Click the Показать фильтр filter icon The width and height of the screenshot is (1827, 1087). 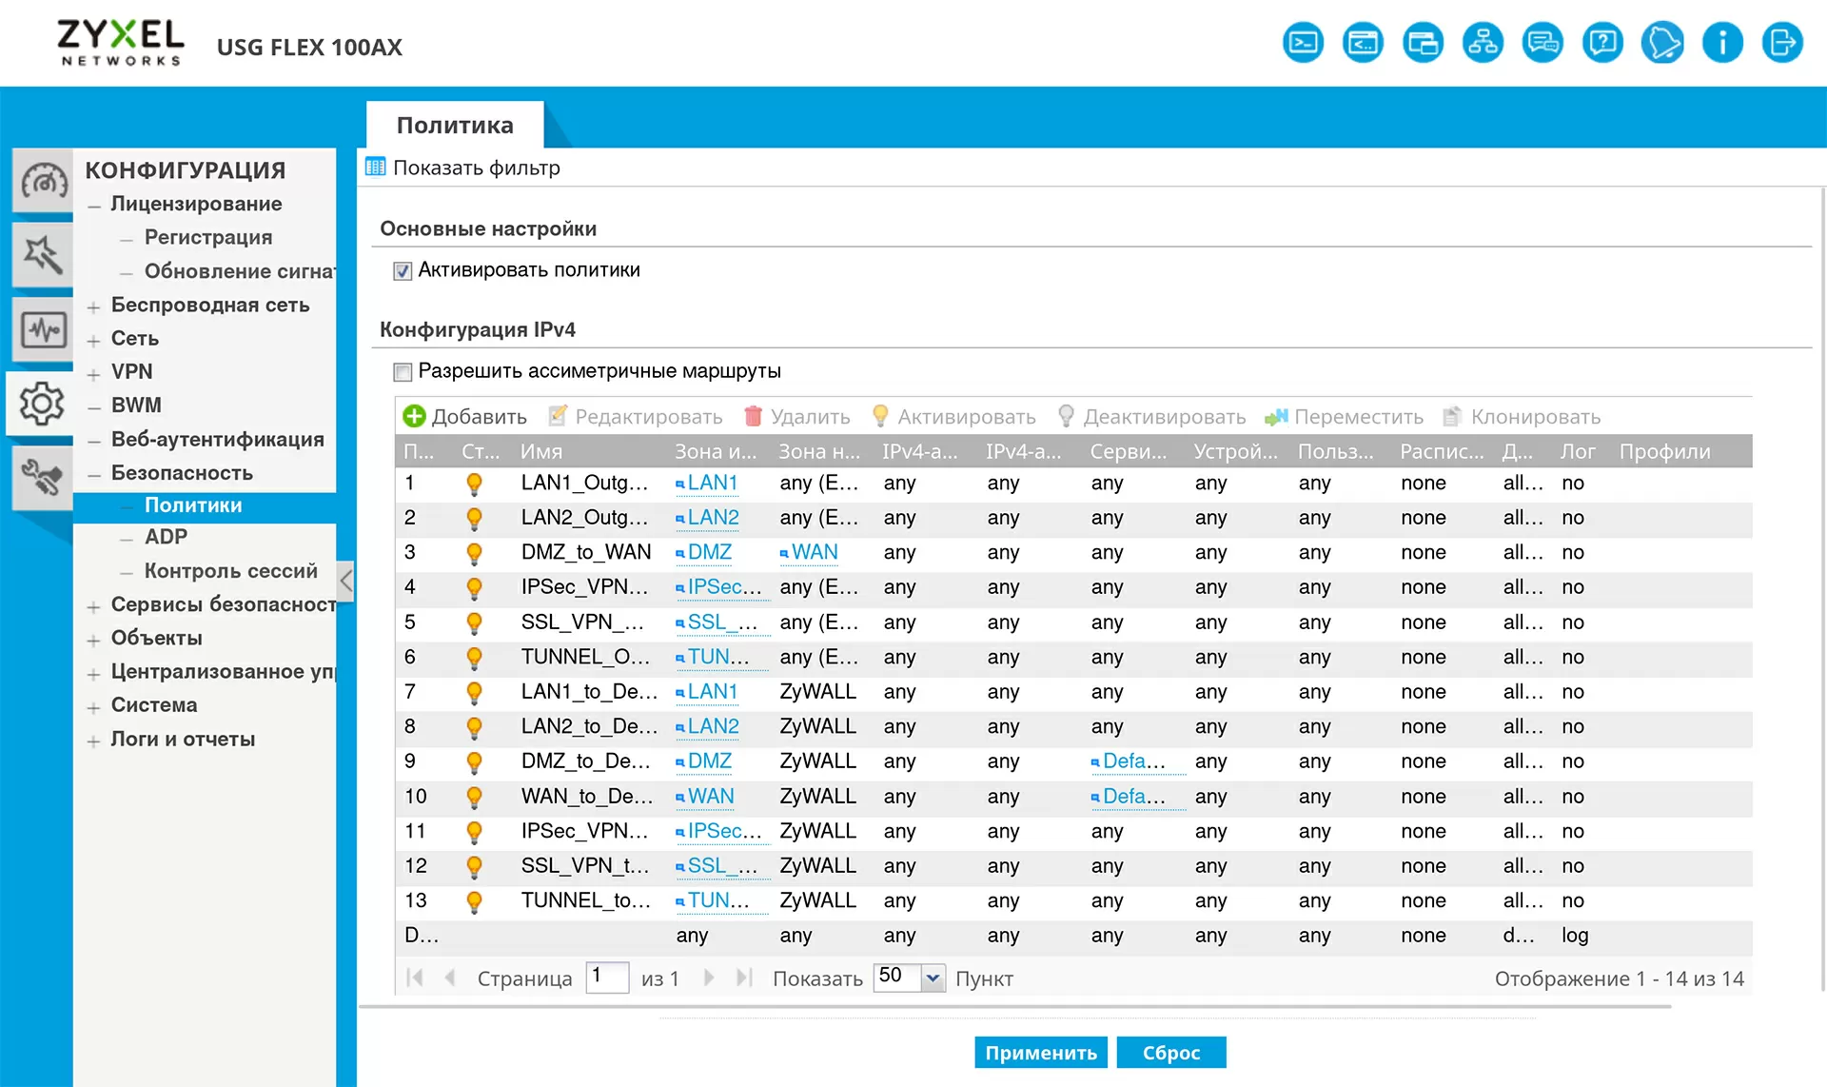click(x=376, y=168)
